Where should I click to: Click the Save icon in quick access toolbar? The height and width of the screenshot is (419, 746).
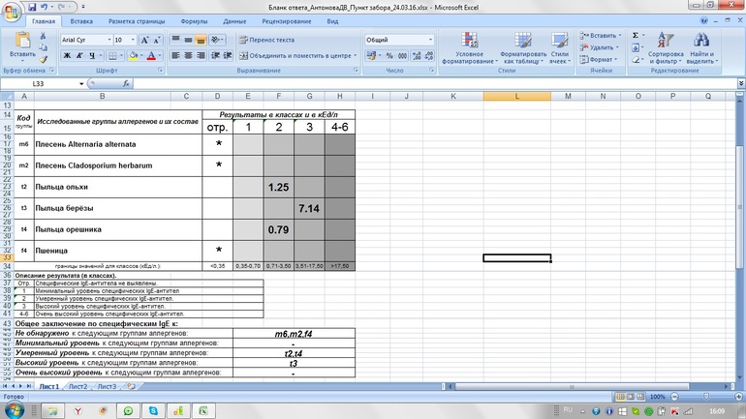[30, 7]
